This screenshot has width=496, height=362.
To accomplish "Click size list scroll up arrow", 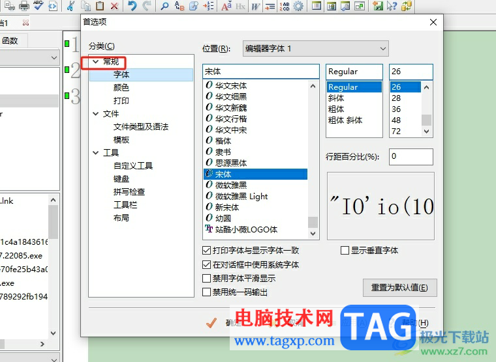I will click(426, 87).
